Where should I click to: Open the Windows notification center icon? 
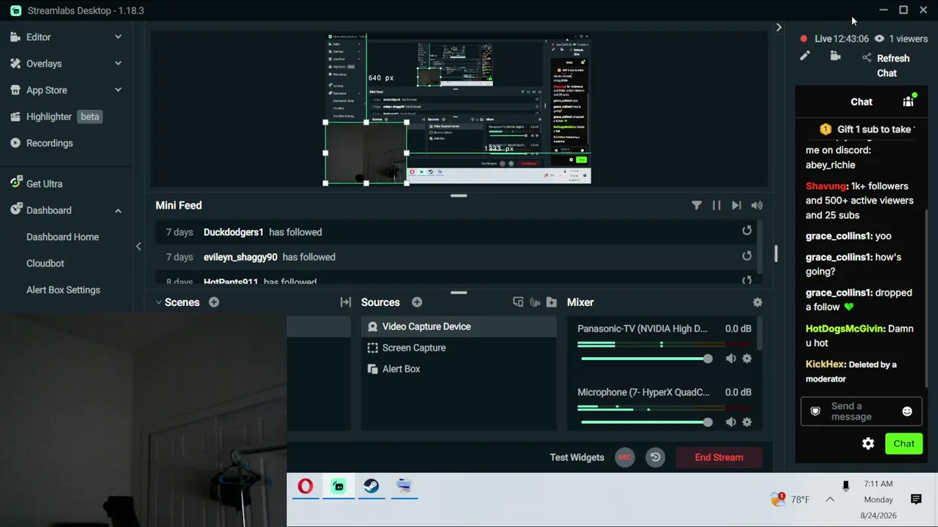(x=916, y=499)
